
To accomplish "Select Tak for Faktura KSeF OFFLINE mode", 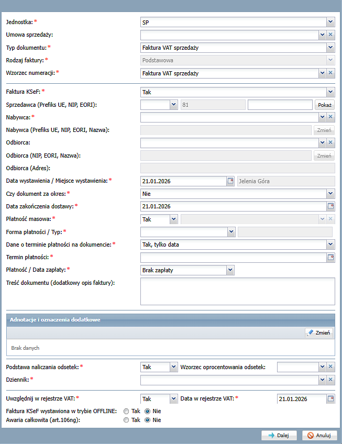I will click(126, 411).
